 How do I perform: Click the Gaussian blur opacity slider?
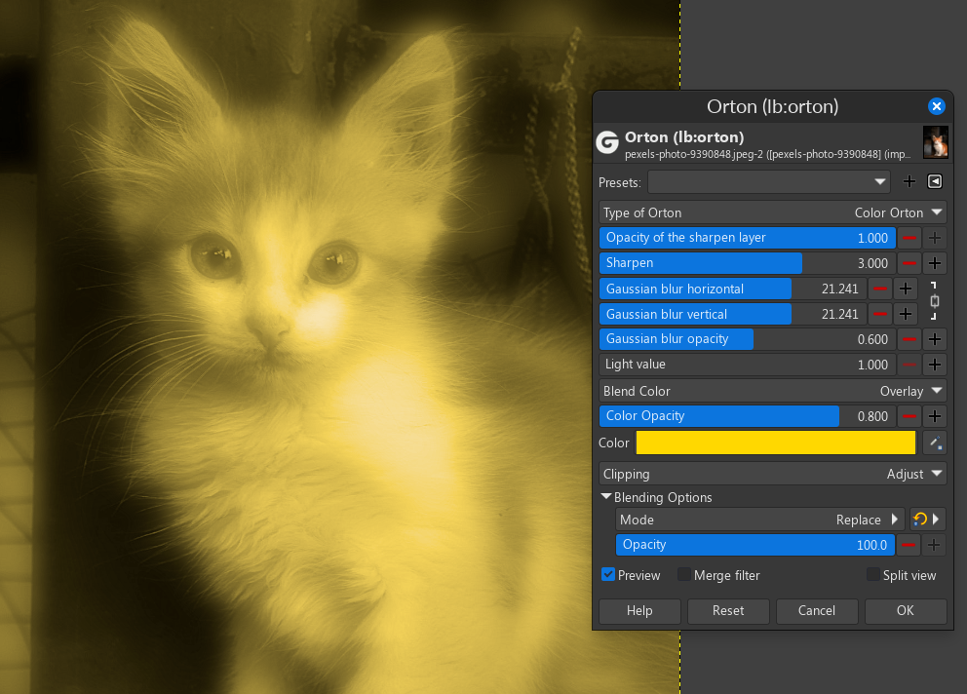pos(748,339)
